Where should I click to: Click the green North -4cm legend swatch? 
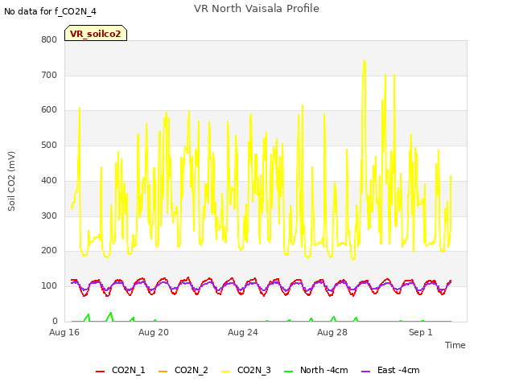[288, 372]
